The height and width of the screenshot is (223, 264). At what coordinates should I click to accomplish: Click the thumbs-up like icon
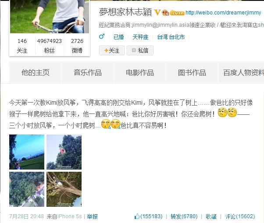point(137,216)
